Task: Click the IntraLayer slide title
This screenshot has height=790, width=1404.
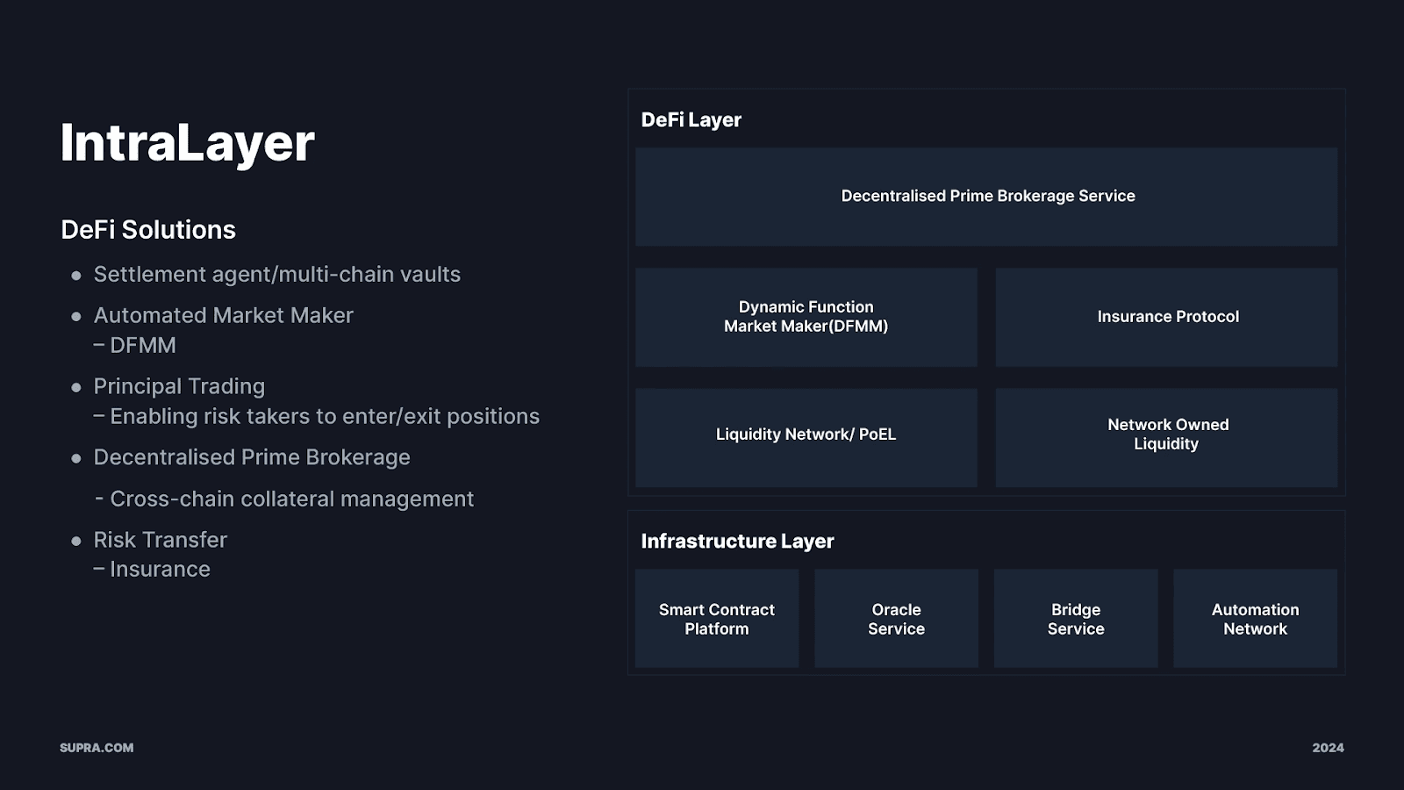Action: (x=187, y=143)
